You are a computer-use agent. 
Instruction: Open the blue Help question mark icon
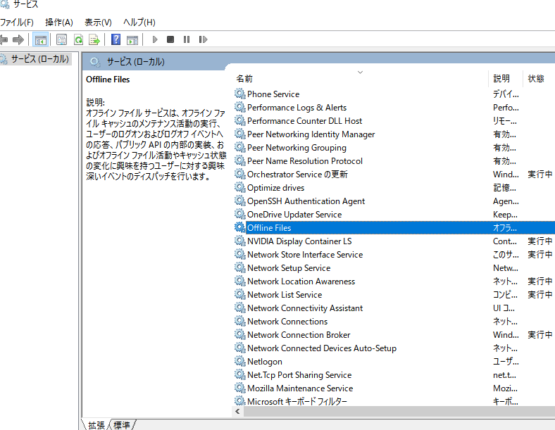(116, 39)
